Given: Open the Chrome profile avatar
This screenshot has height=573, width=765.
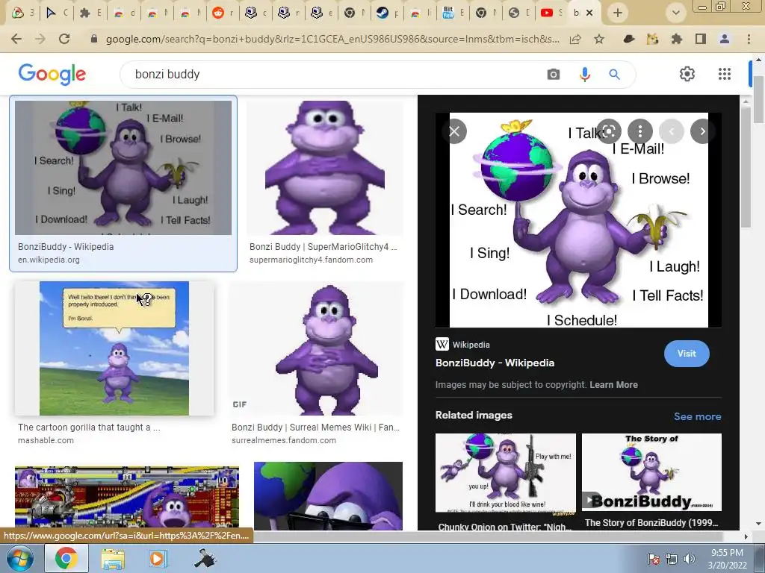Looking at the screenshot, I should click(x=725, y=39).
